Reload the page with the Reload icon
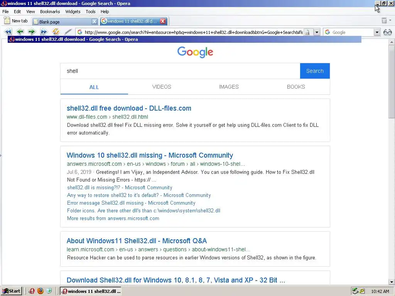This screenshot has height=296, width=395. point(56,32)
